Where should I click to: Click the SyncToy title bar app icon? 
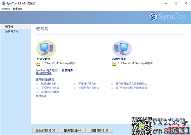click(x=4, y=3)
